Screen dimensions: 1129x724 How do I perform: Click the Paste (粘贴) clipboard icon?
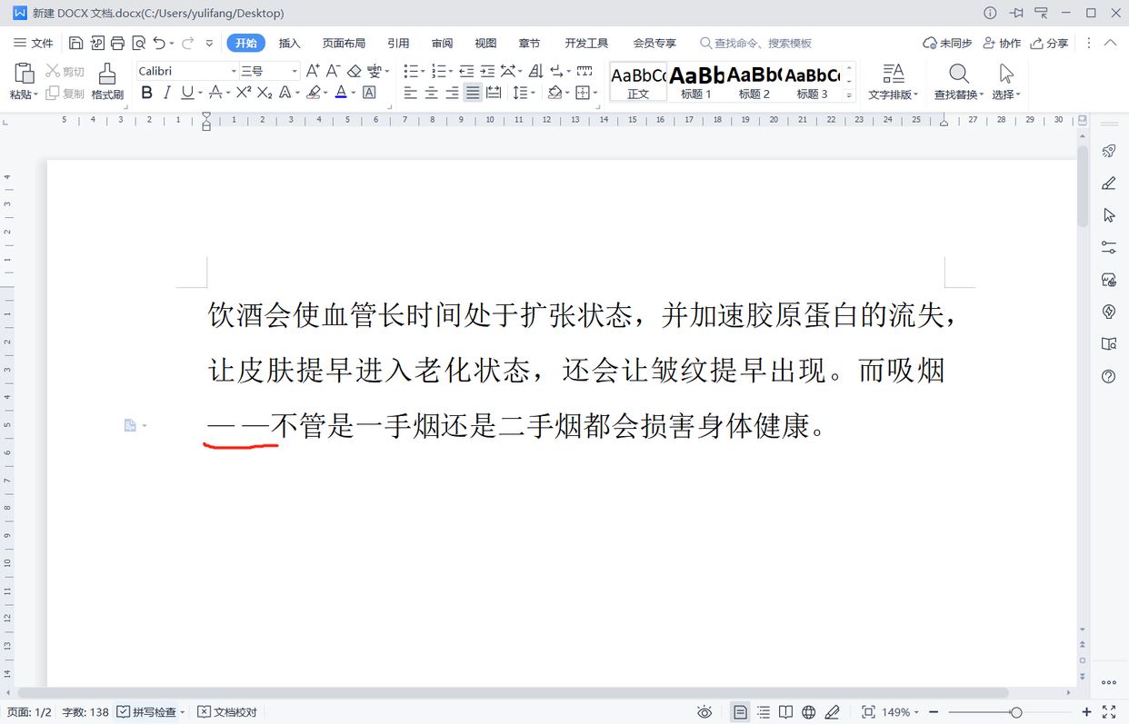click(x=24, y=74)
